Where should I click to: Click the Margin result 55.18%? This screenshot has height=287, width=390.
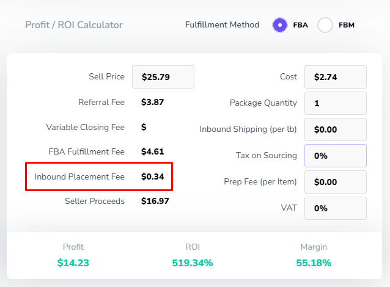pyautogui.click(x=314, y=263)
